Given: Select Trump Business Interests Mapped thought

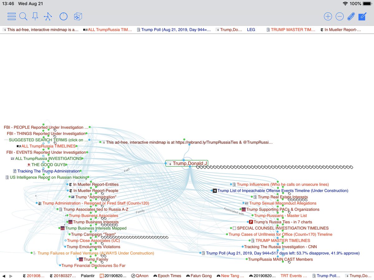Looking at the screenshot, I should 93,228.
